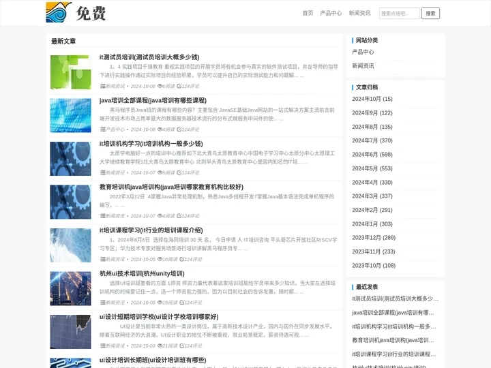Open archive 2024年10月 (15)
The width and height of the screenshot is (491, 368).
tap(372, 99)
